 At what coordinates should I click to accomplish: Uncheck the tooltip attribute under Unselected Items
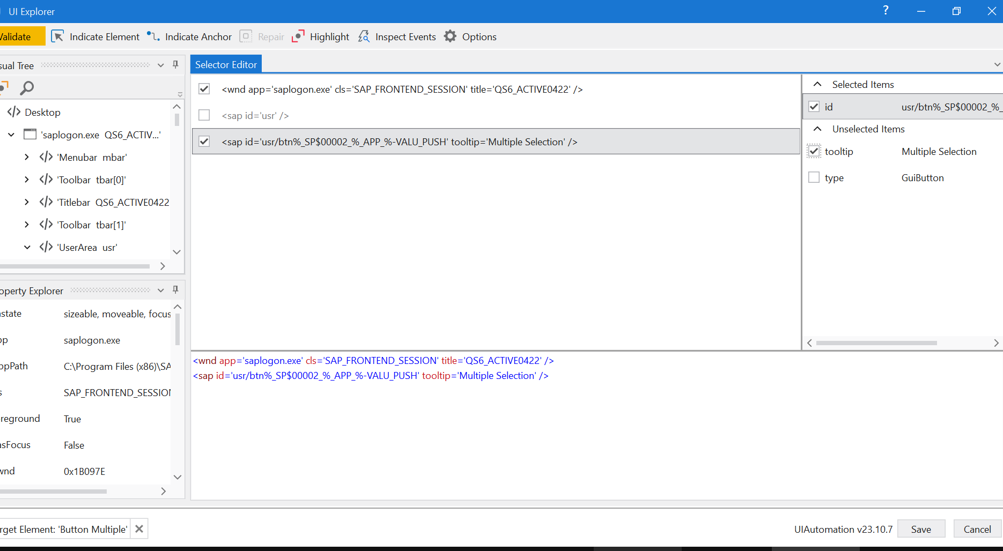[x=814, y=151]
